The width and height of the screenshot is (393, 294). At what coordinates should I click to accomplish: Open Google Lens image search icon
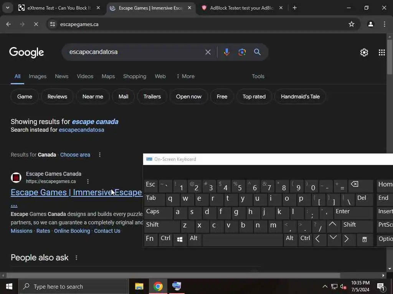(x=242, y=52)
